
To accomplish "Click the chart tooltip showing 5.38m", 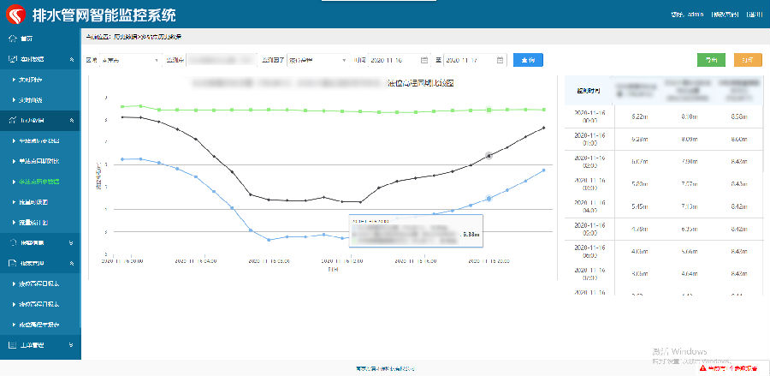I will point(416,230).
